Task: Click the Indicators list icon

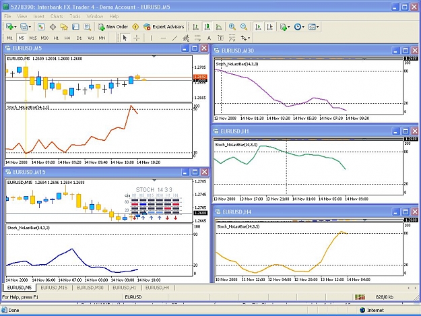Action: tap(284, 26)
